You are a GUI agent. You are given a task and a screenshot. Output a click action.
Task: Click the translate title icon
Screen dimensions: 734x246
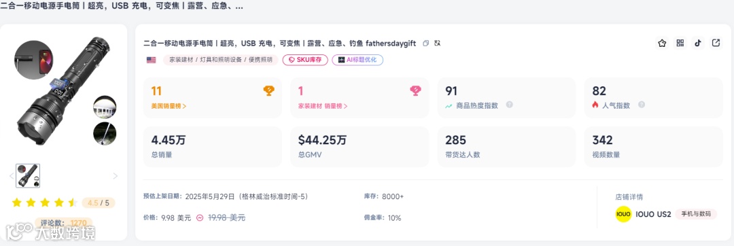pos(438,43)
